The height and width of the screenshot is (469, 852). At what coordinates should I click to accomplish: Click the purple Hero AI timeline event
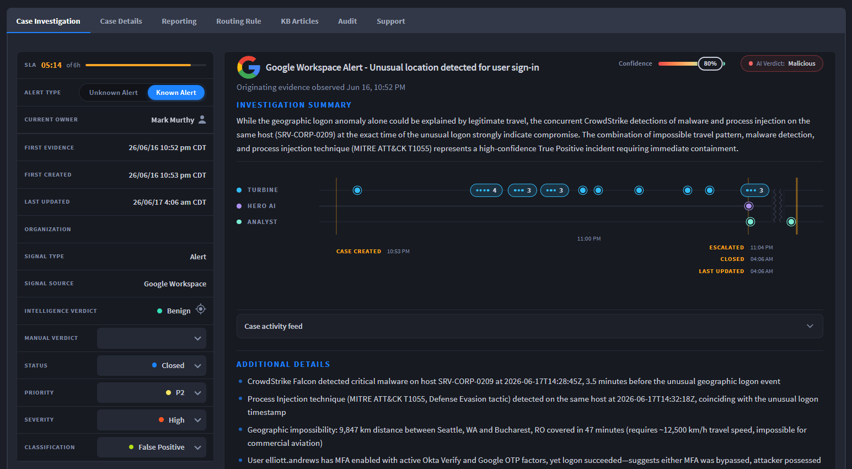pos(749,206)
